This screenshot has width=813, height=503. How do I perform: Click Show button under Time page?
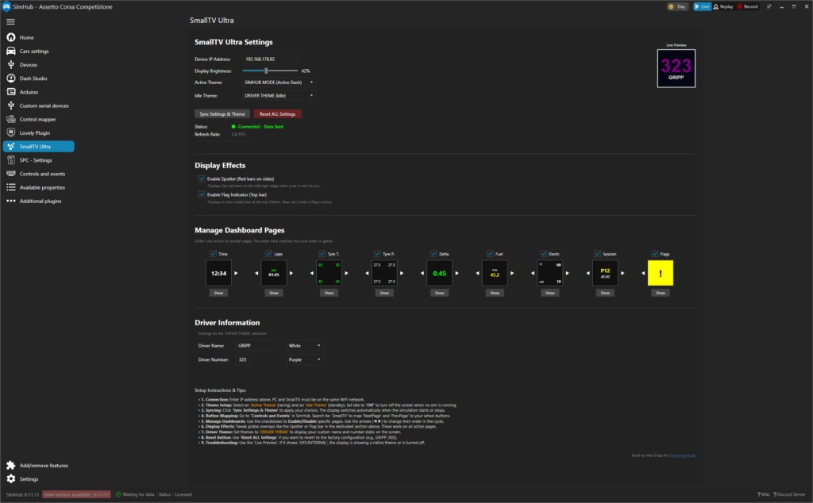[x=219, y=293]
